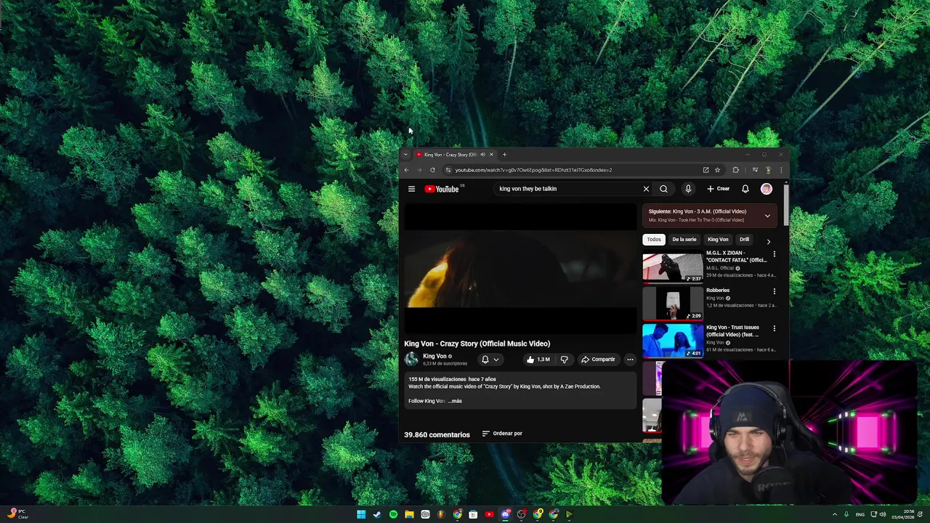Open media controls icon in Chrome toolbar

755,170
